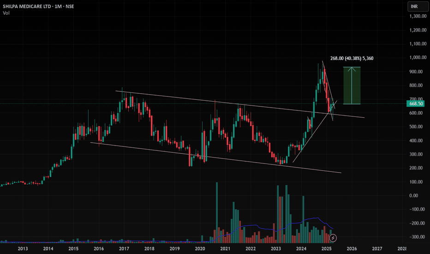Image resolution: width=430 pixels, height=254 pixels.
Task: Click the 2022 label on time axis
Action: 251,248
